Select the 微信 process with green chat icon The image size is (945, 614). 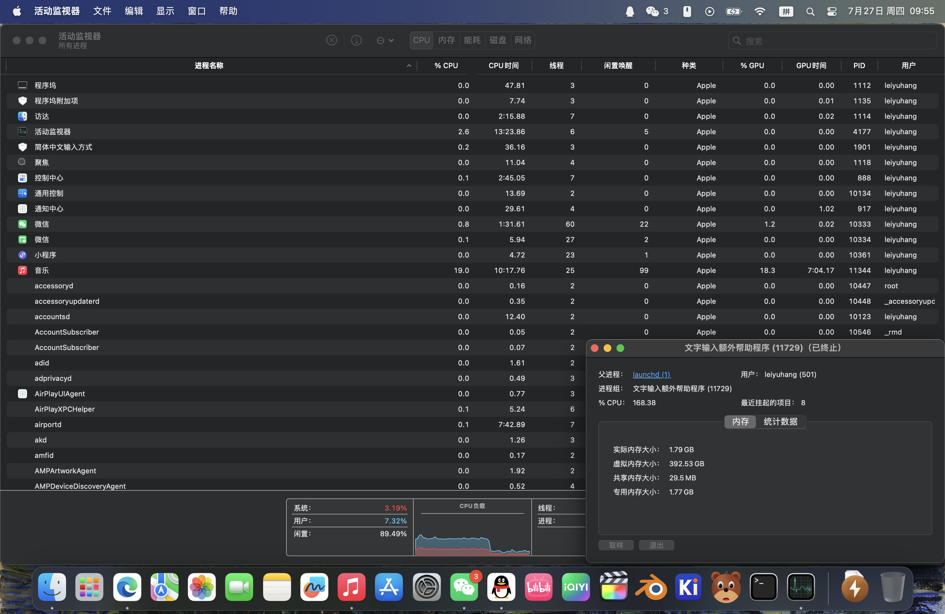point(22,224)
